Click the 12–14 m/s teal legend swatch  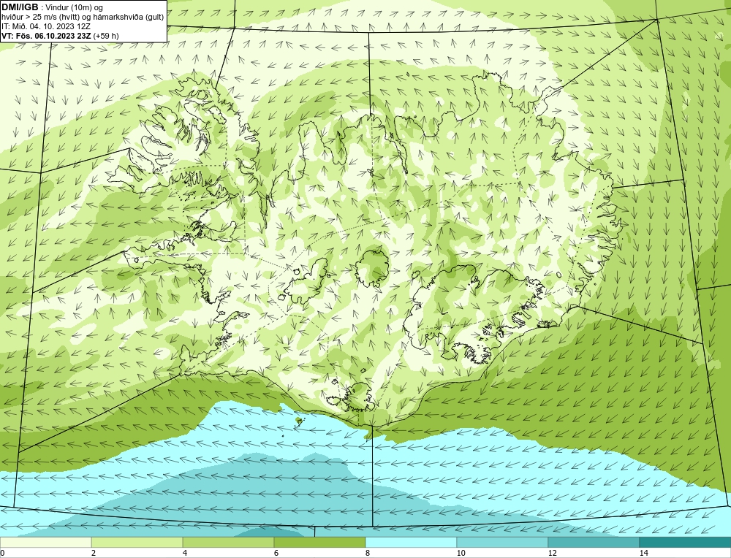coord(594,542)
